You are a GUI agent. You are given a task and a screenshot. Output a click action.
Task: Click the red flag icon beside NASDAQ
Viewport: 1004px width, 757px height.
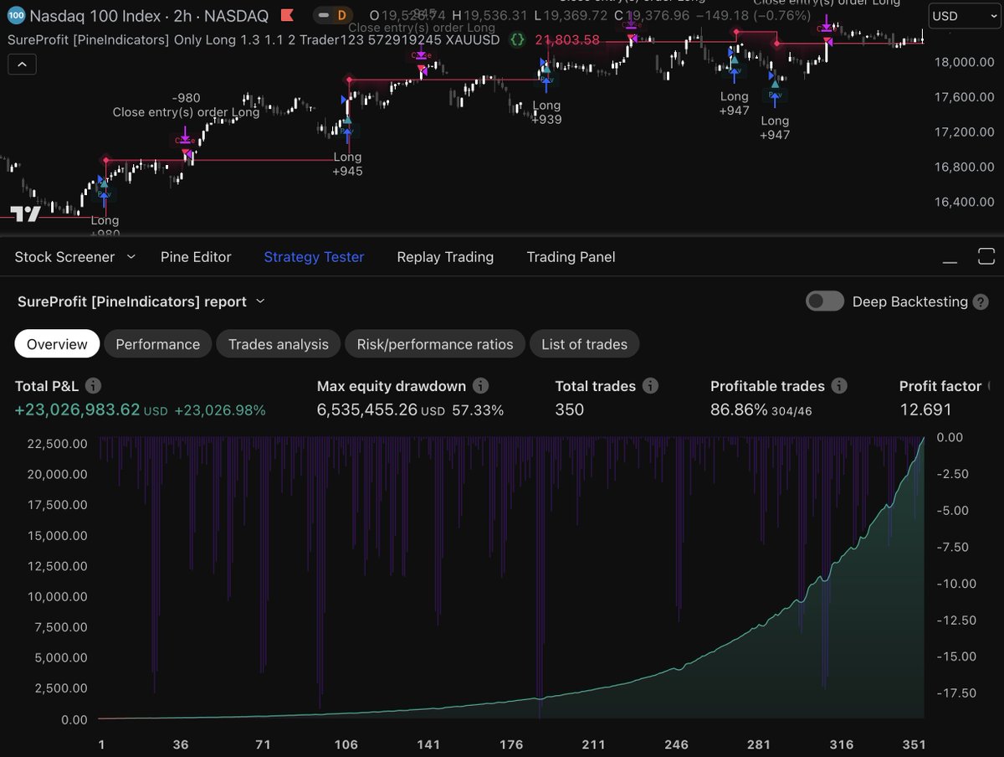click(287, 16)
